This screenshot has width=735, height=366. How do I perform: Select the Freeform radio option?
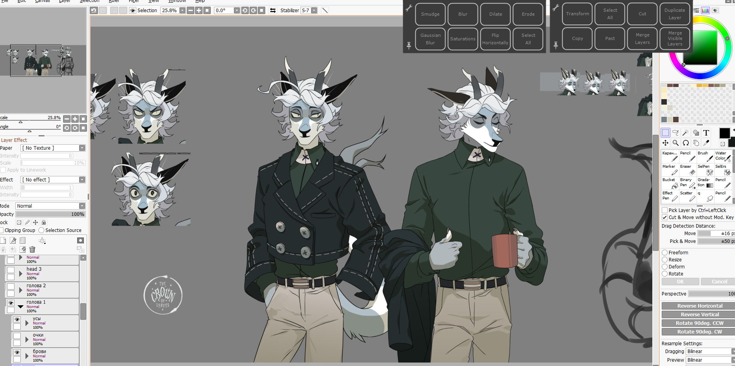coord(665,253)
